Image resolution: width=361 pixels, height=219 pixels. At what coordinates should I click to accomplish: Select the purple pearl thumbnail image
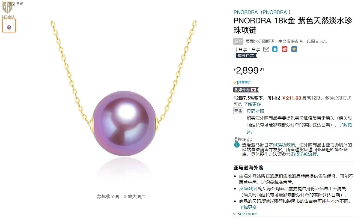pyautogui.click(x=9, y=26)
